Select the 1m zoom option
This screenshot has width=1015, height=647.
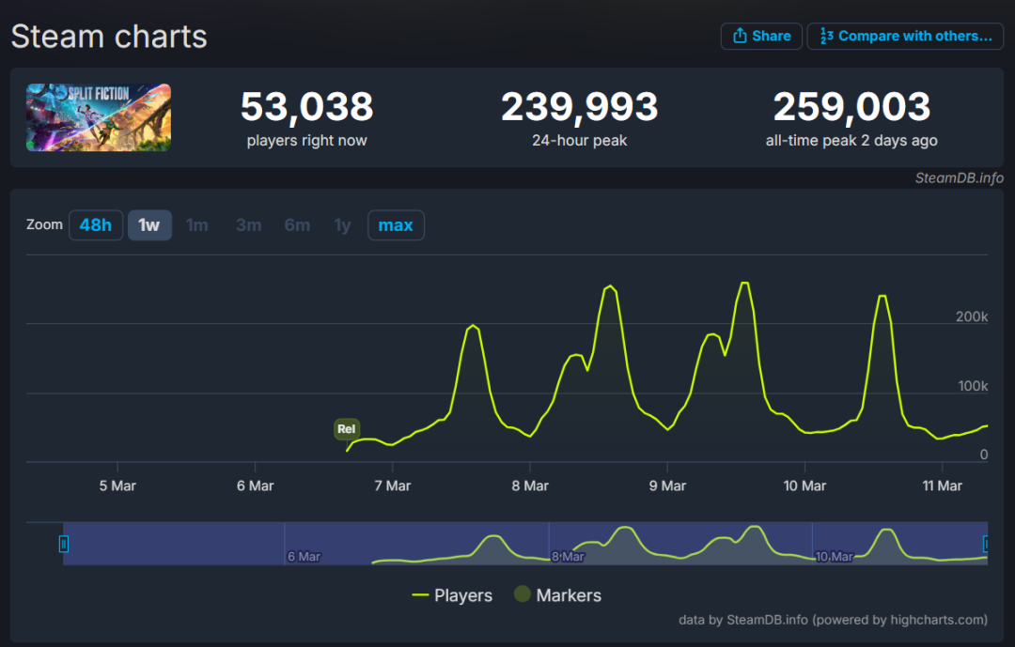click(x=196, y=225)
